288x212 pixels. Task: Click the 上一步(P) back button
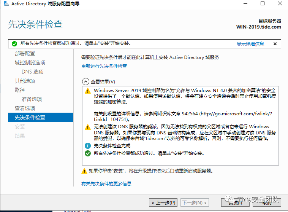point(163,202)
